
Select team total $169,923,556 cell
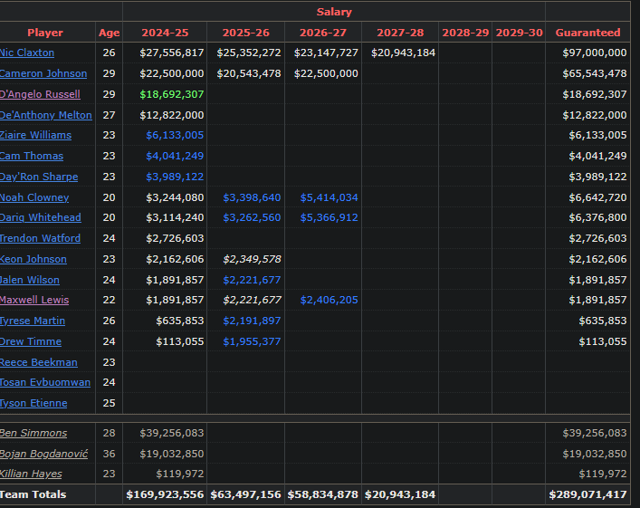(x=165, y=495)
